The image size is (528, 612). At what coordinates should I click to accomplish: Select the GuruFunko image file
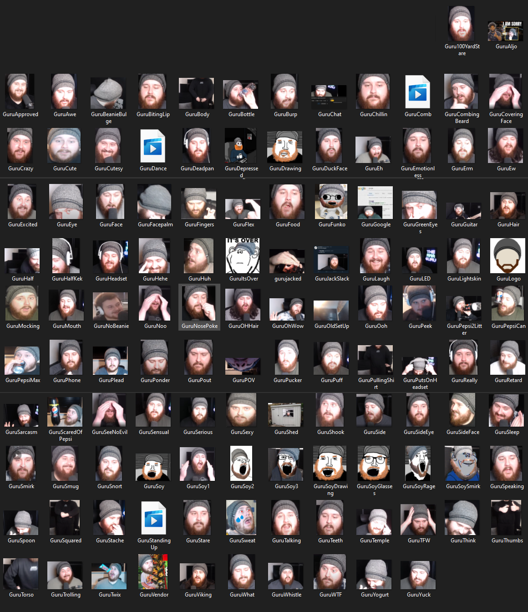click(x=331, y=202)
